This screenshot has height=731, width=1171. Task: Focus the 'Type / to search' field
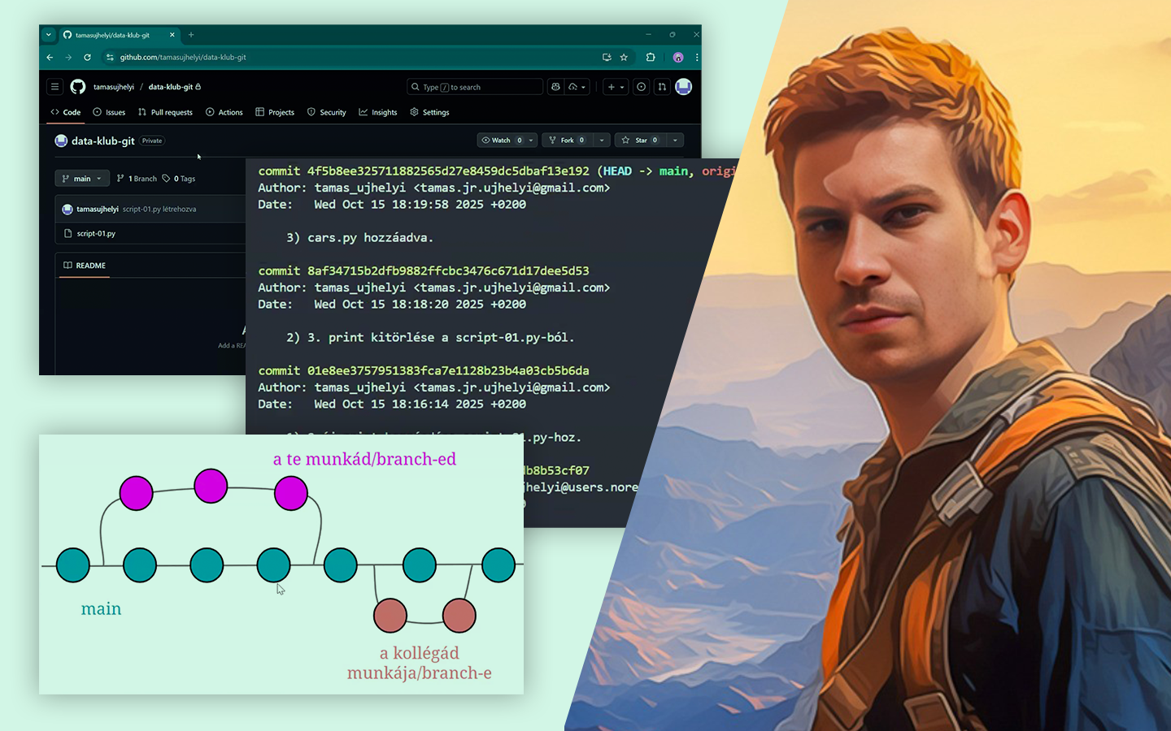point(474,87)
